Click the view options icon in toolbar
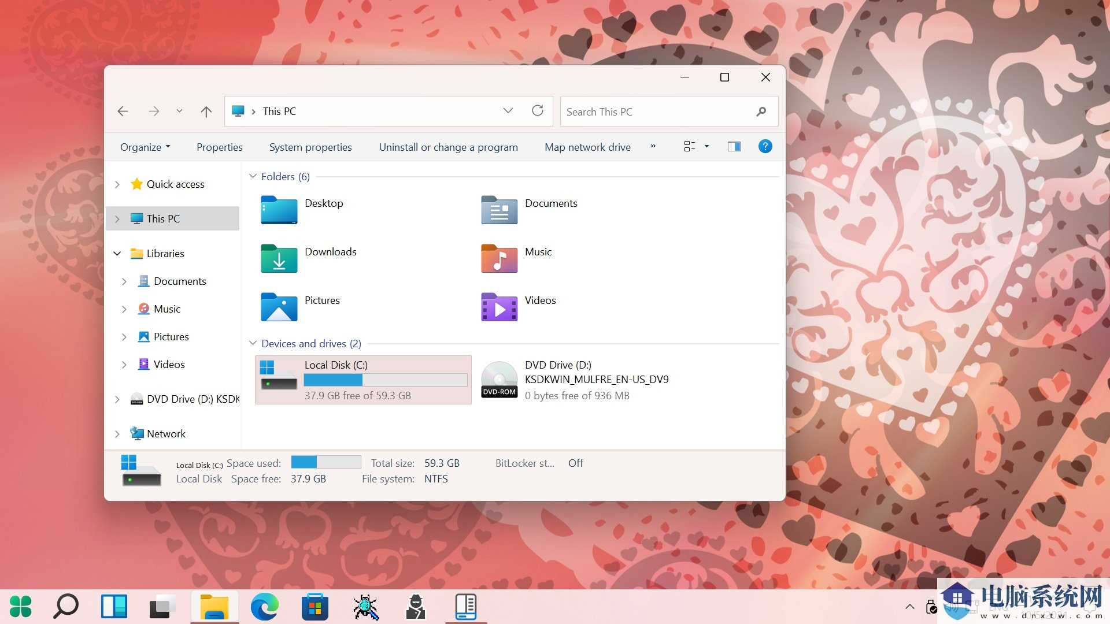The image size is (1110, 624). pos(694,146)
